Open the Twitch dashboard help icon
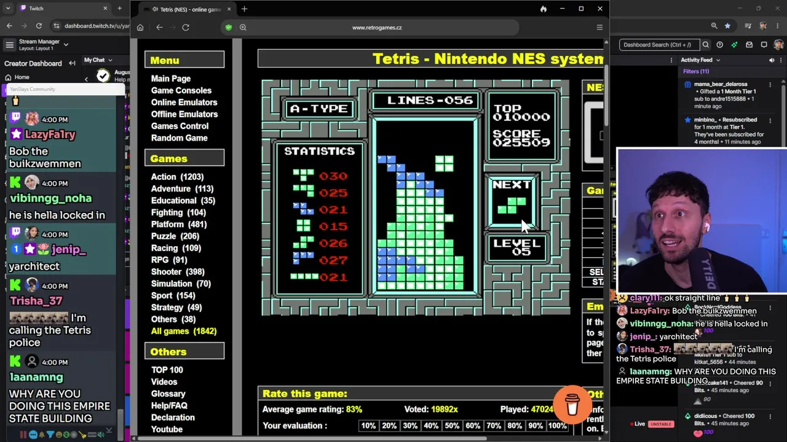Viewport: 787px width, 442px height. click(719, 45)
